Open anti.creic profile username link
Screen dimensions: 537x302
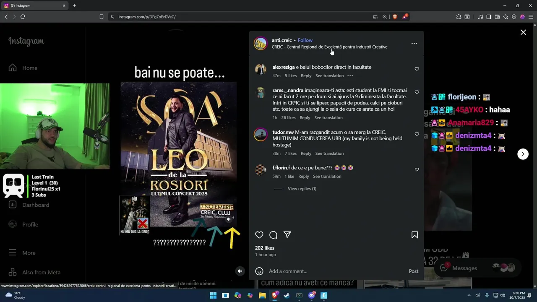point(282,40)
